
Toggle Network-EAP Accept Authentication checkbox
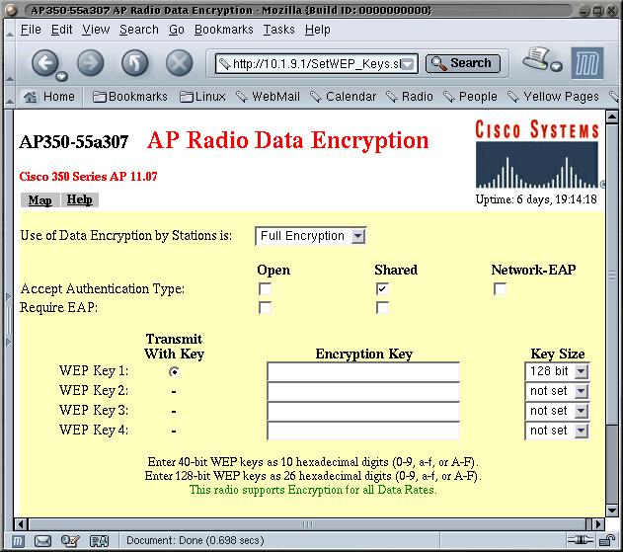pos(500,288)
